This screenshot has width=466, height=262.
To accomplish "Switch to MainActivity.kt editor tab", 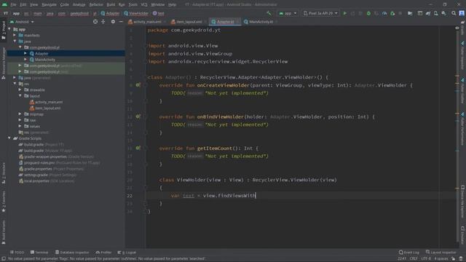I will 261,22.
